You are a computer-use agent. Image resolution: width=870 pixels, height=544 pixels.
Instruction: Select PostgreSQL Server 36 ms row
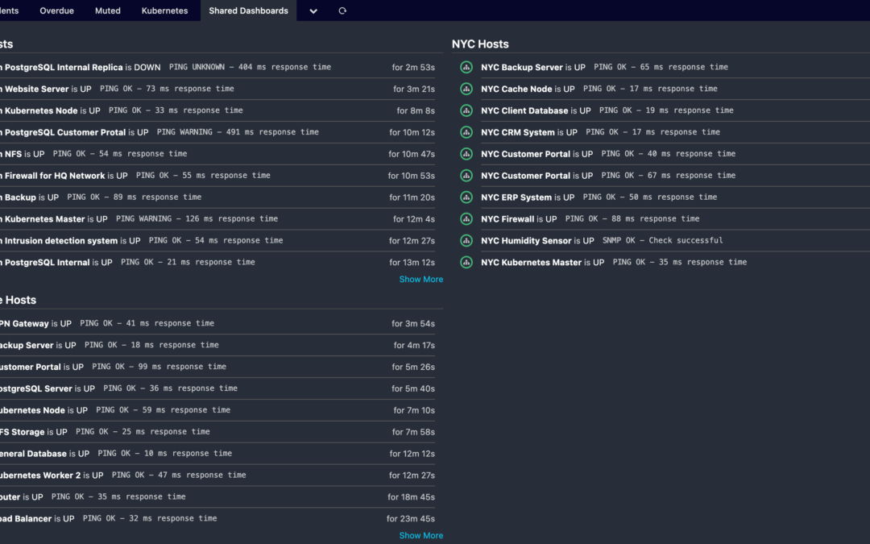point(217,388)
